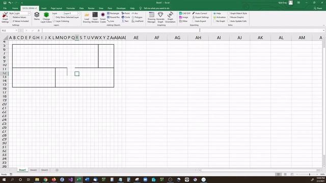The image size is (326, 183).
Task: Open the Style dropdown
Action: tap(30, 13)
